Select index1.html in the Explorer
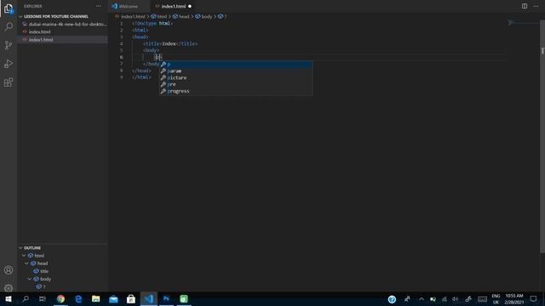This screenshot has width=545, height=306. [x=62, y=40]
